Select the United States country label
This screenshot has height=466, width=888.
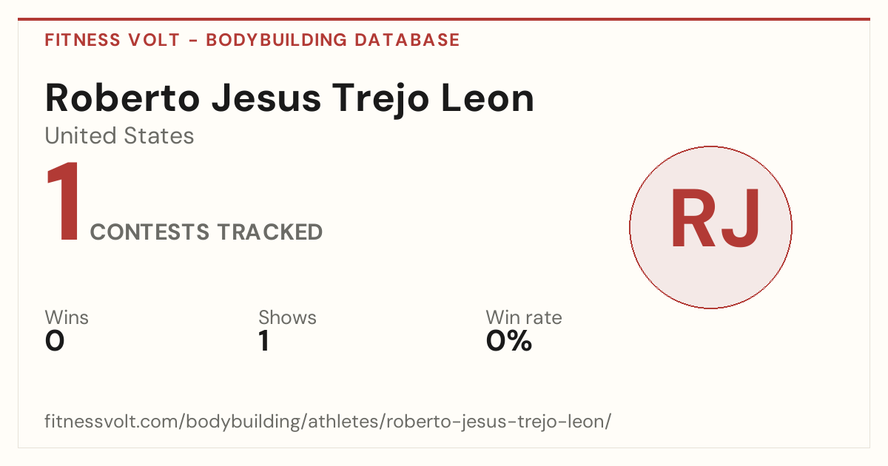tap(120, 136)
